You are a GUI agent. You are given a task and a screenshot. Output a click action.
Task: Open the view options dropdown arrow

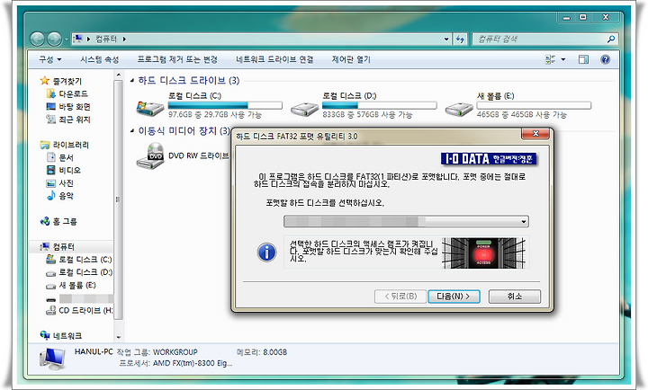(x=562, y=59)
